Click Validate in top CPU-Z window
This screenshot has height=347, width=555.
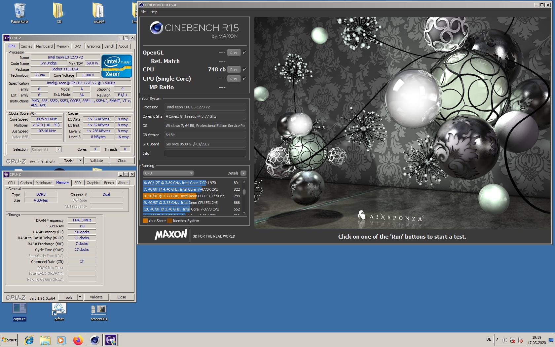pos(96,161)
